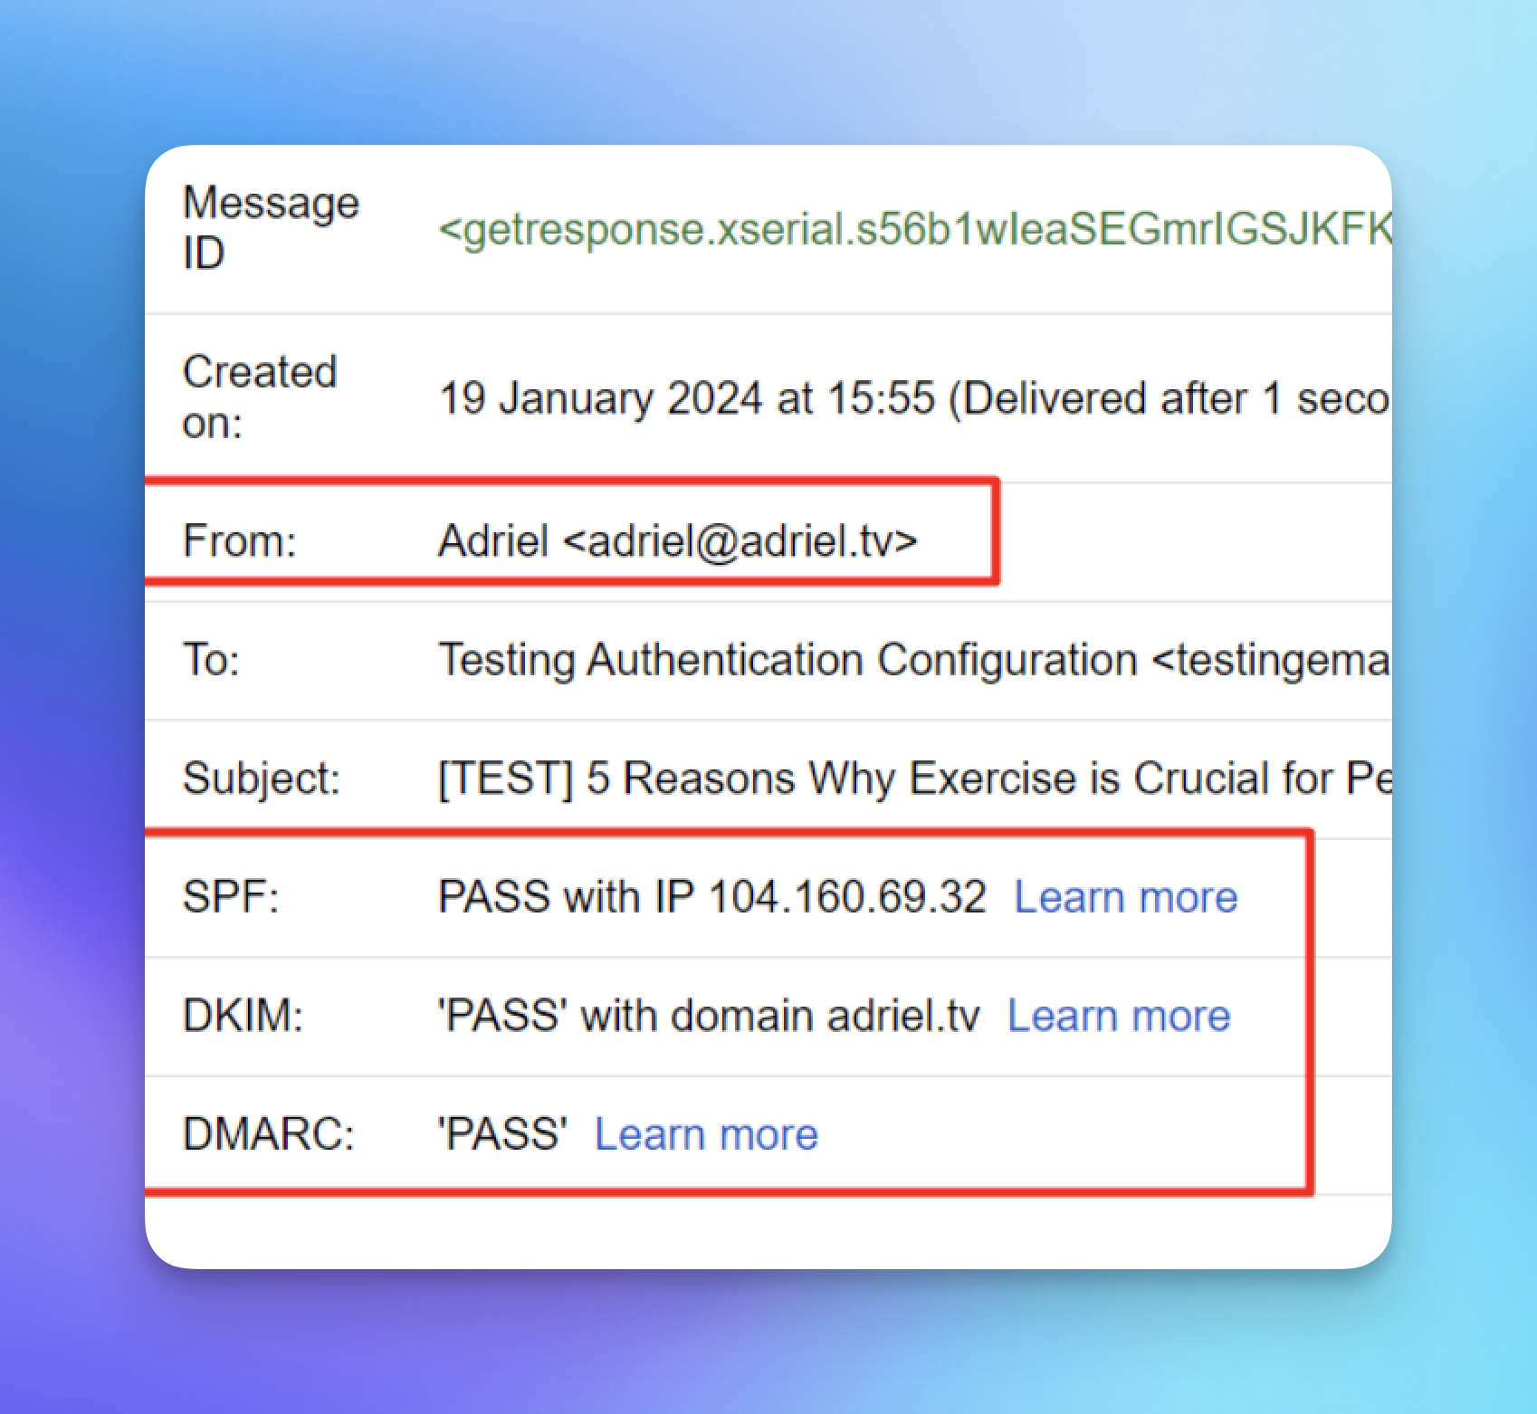Click the sender address adriel@adriel.tv
Screen dimensions: 1537x1414
point(740,541)
